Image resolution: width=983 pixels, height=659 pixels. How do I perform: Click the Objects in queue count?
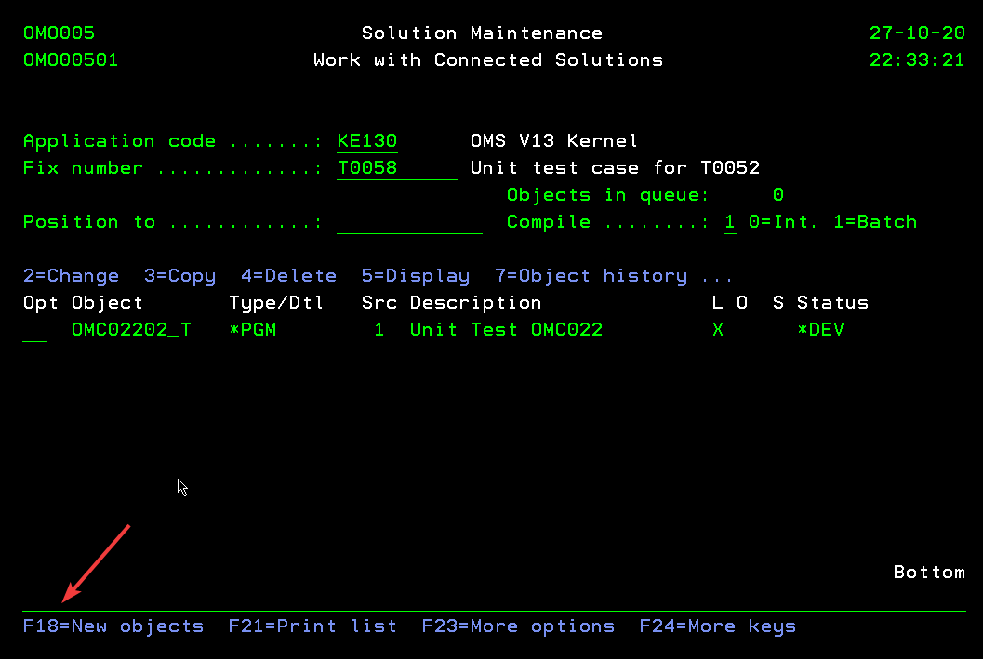(777, 195)
